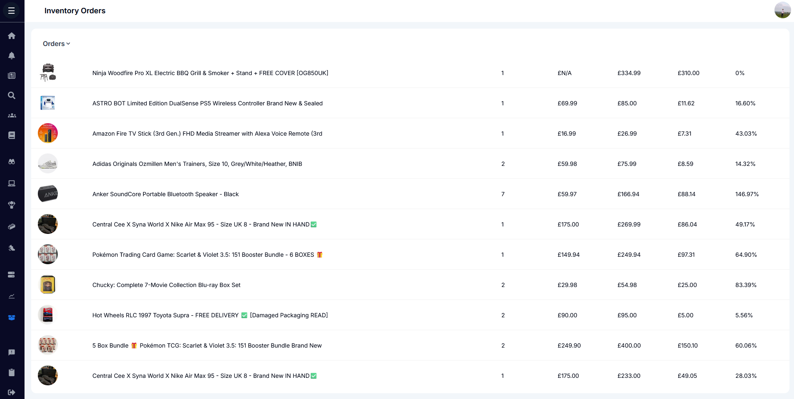Click the quantity 7 in Anker row

click(x=503, y=194)
